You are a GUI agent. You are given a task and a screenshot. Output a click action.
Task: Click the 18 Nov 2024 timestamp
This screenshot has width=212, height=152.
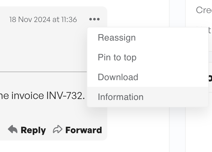coord(43,19)
